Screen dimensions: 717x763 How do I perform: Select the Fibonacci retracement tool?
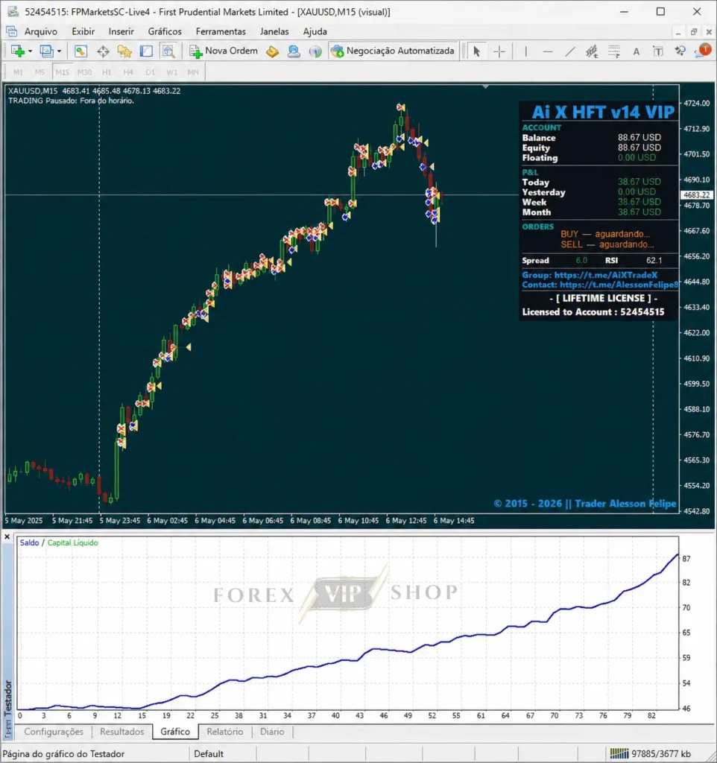[614, 51]
